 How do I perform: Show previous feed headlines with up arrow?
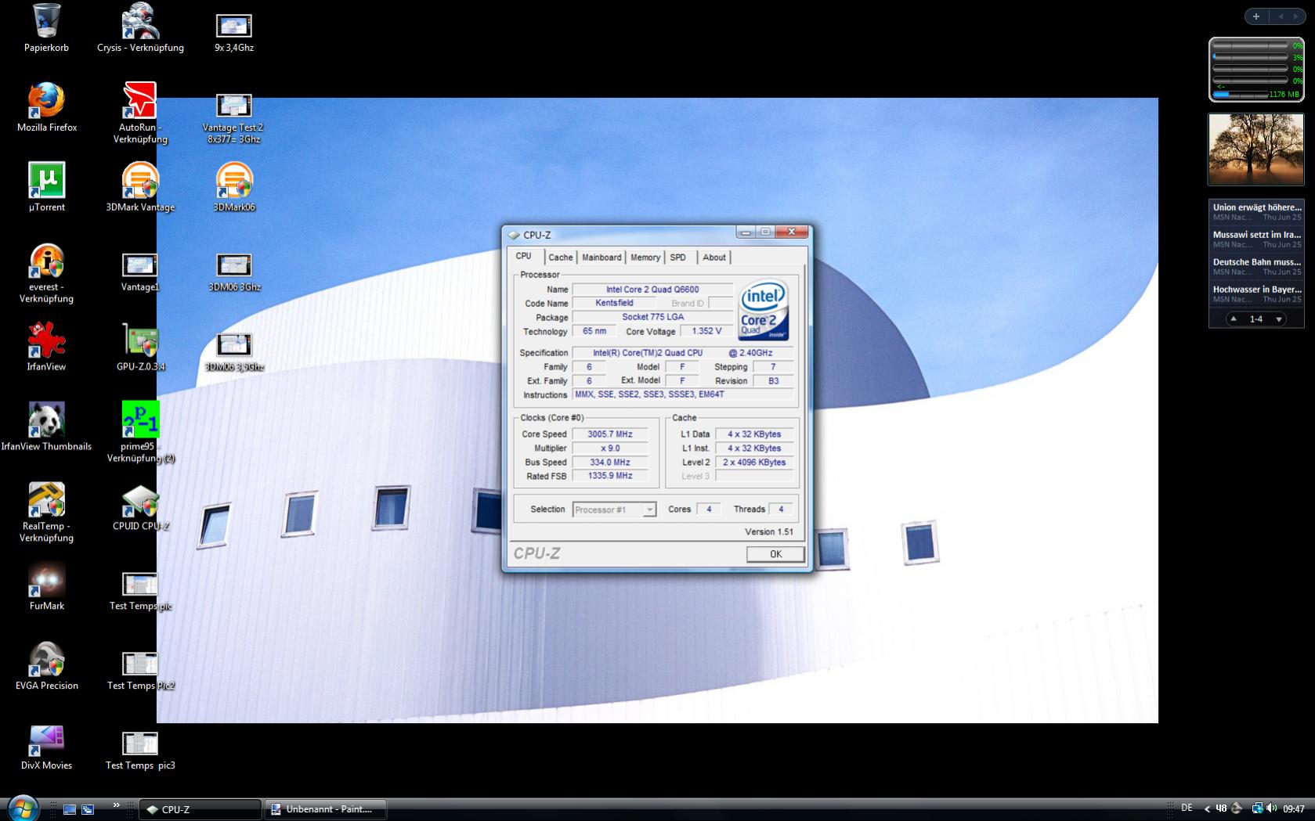pyautogui.click(x=1234, y=319)
